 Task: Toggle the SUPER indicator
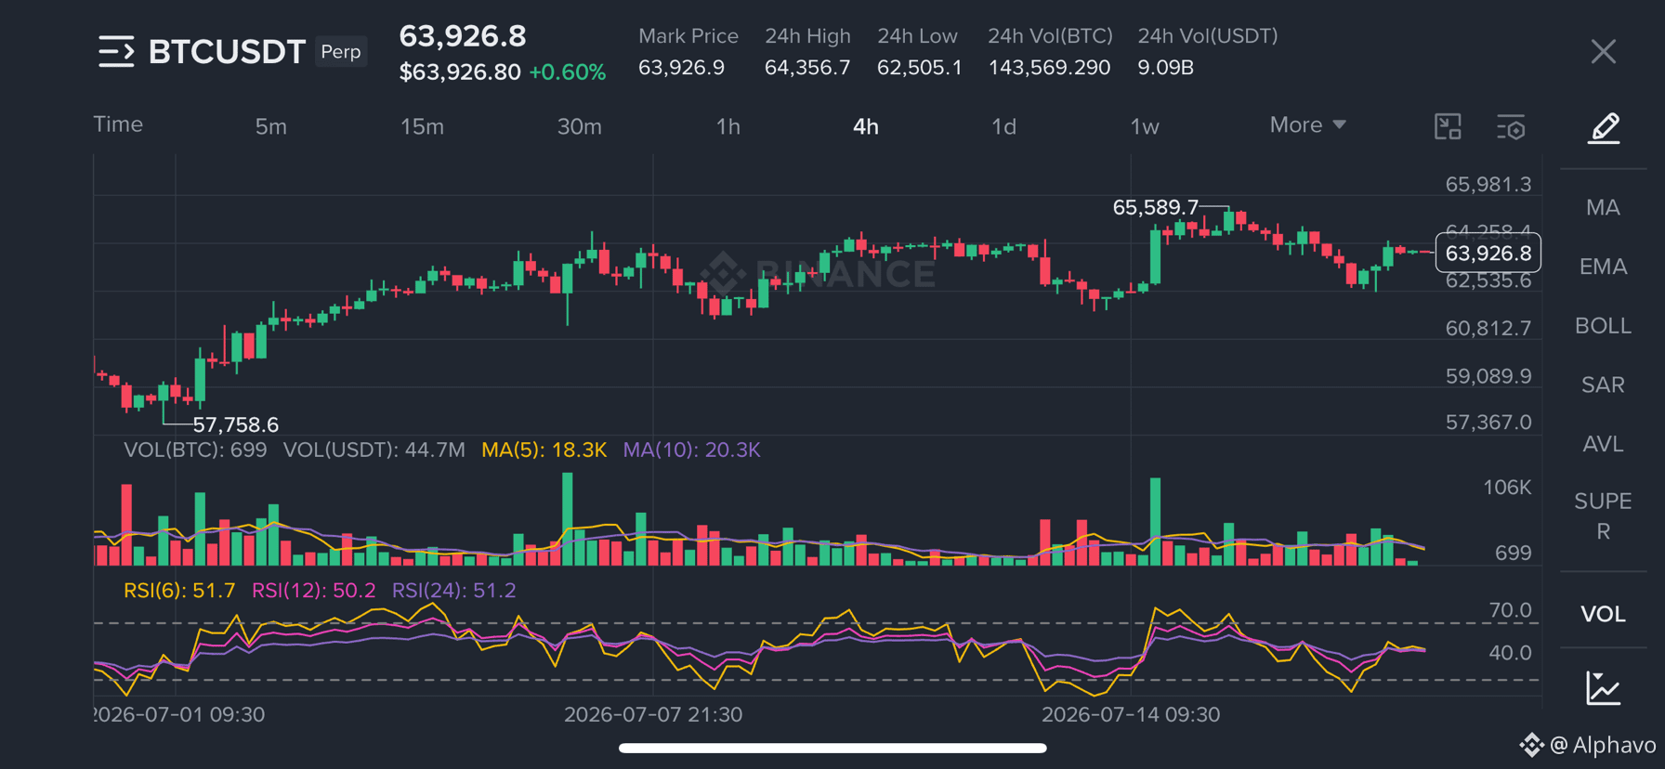(x=1603, y=516)
